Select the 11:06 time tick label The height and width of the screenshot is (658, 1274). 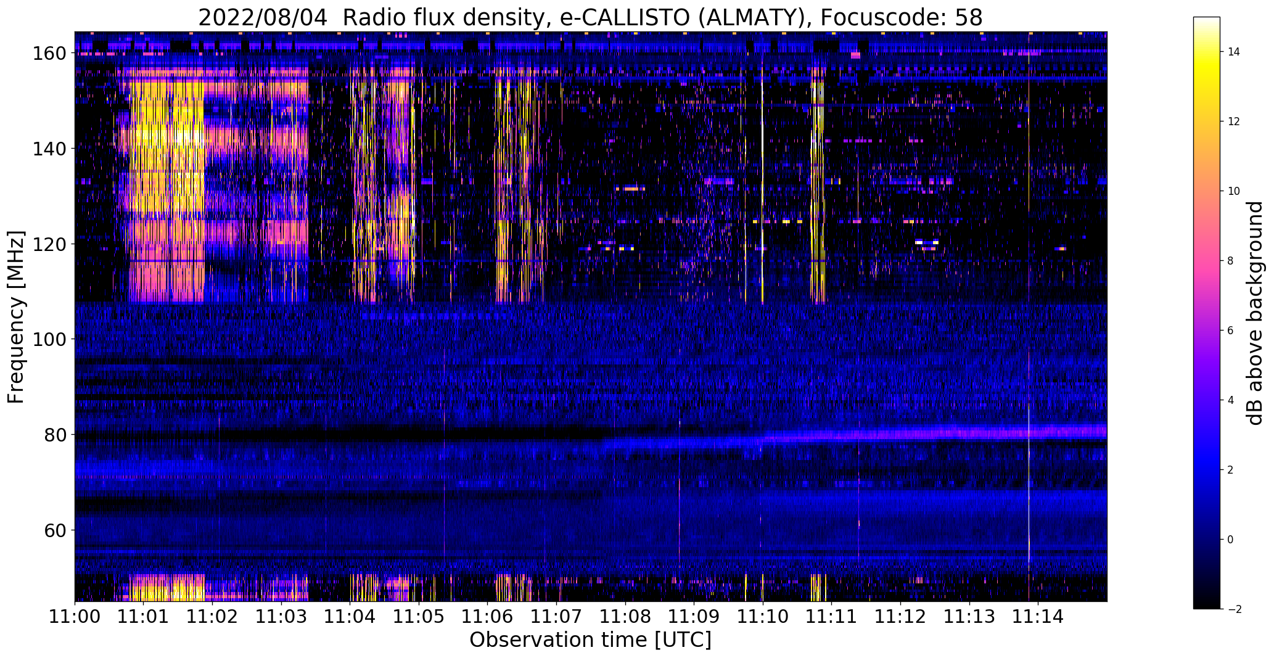click(488, 616)
